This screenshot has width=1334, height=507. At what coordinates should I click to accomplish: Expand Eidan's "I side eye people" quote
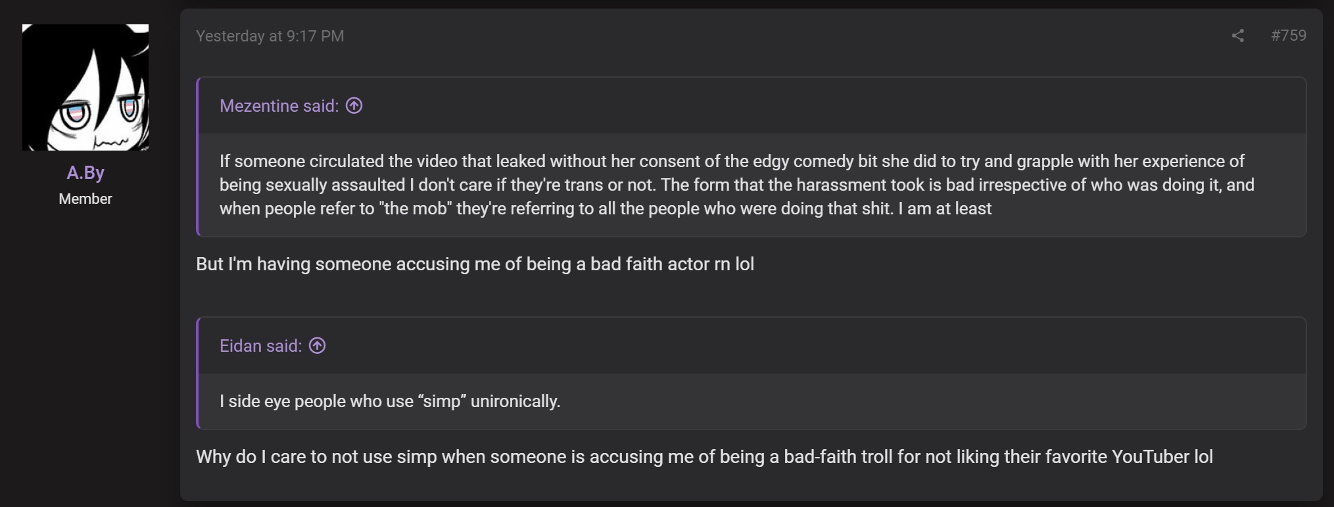pos(752,401)
